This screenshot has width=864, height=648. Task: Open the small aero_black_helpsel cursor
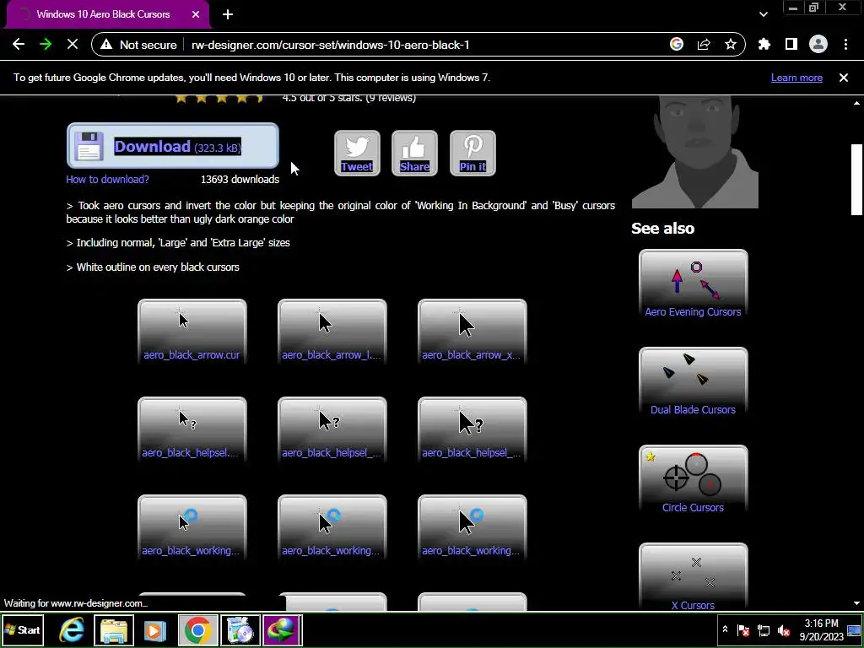[192, 429]
